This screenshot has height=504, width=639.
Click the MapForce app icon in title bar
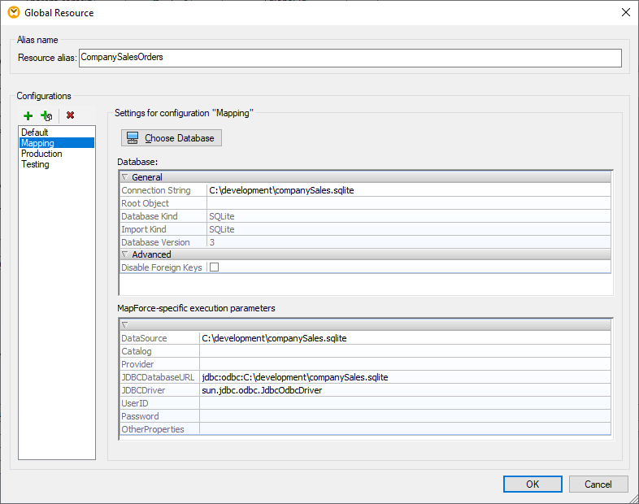point(13,12)
